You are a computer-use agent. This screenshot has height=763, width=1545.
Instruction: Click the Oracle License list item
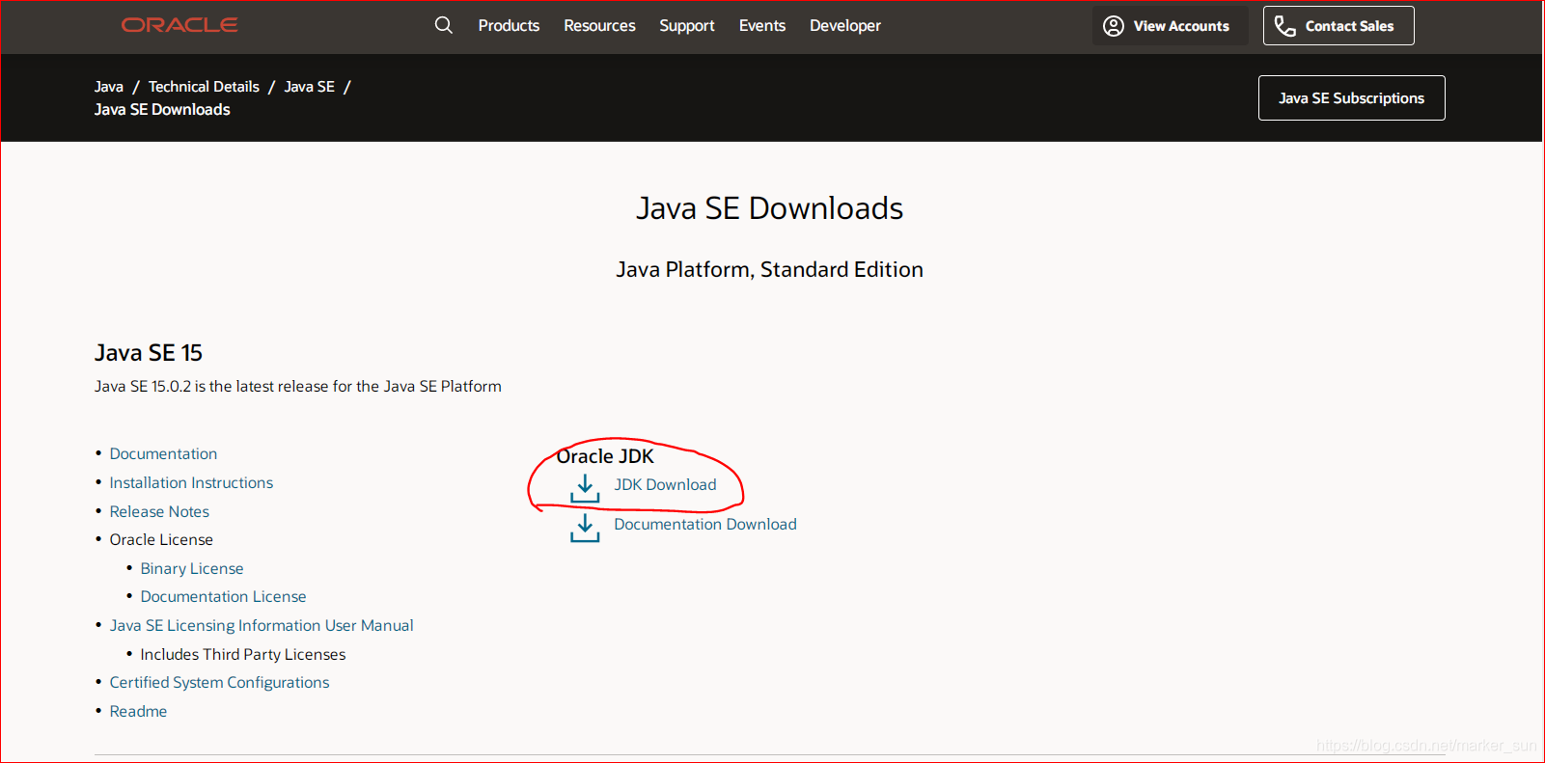(161, 540)
